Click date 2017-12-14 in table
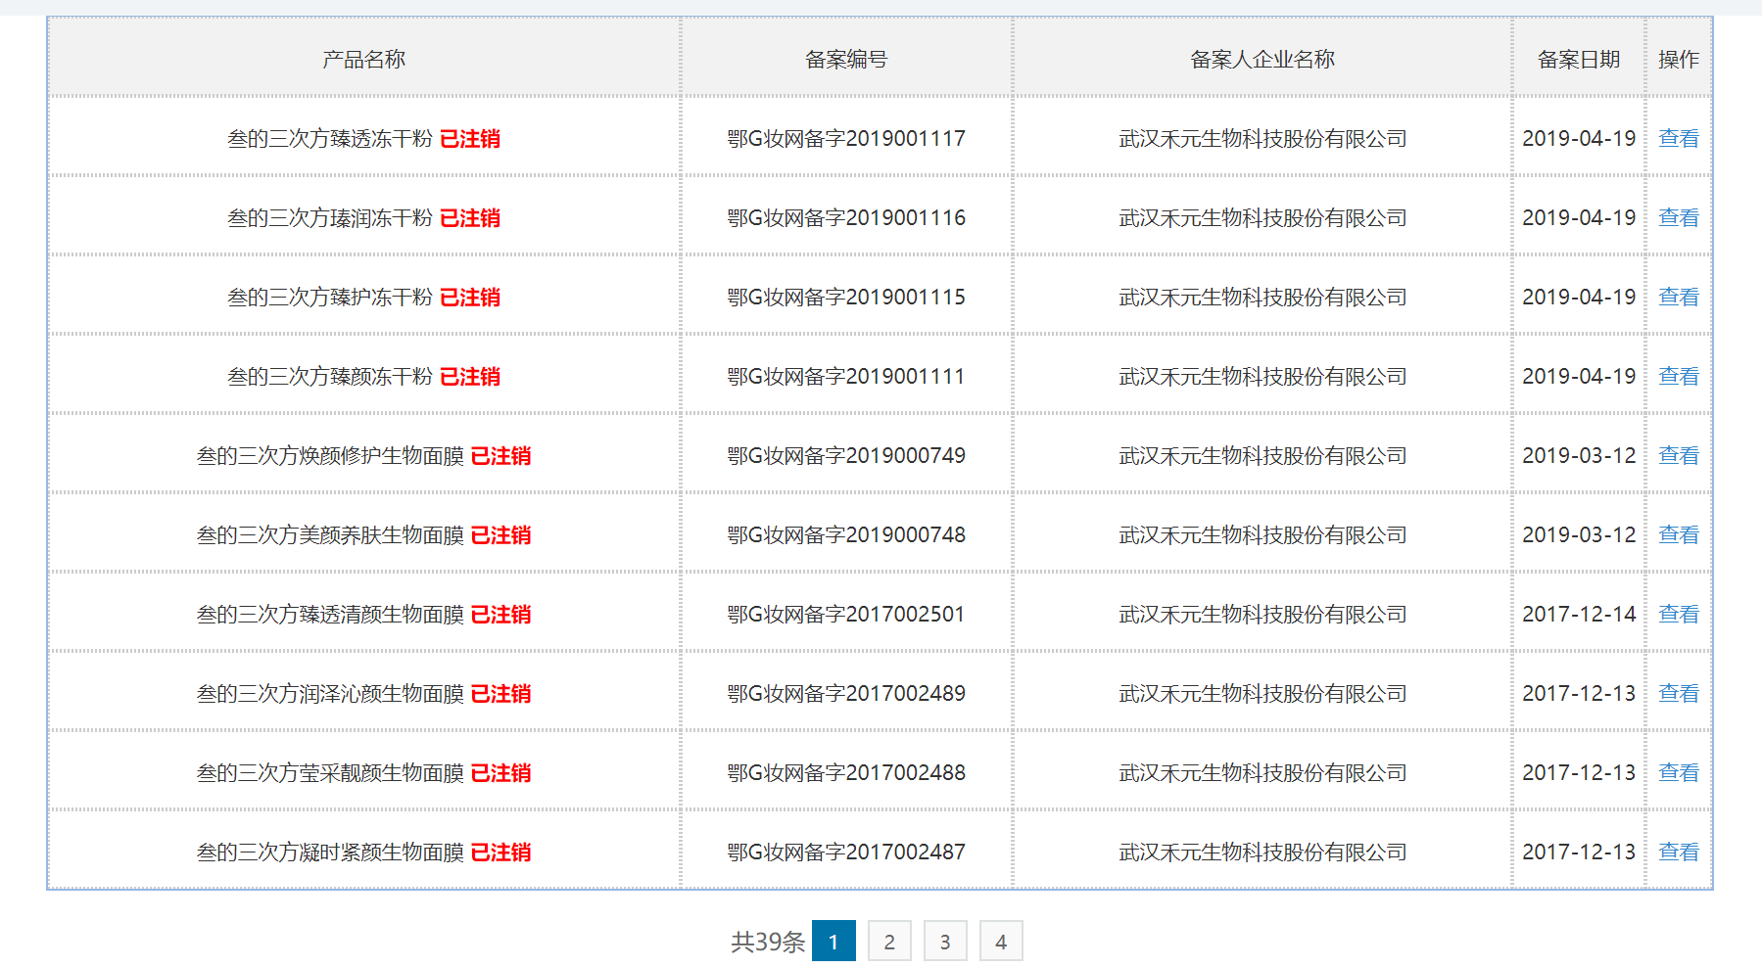The height and width of the screenshot is (968, 1762). click(1579, 614)
